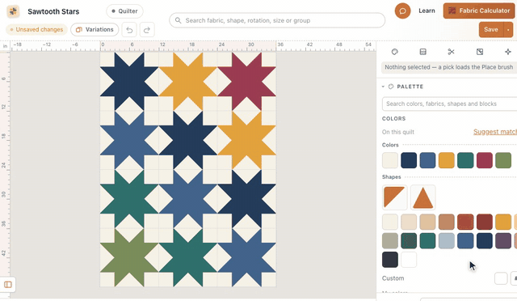Select the olive green color used on this quilt
Viewport: 517px width, 301px height.
click(503, 160)
